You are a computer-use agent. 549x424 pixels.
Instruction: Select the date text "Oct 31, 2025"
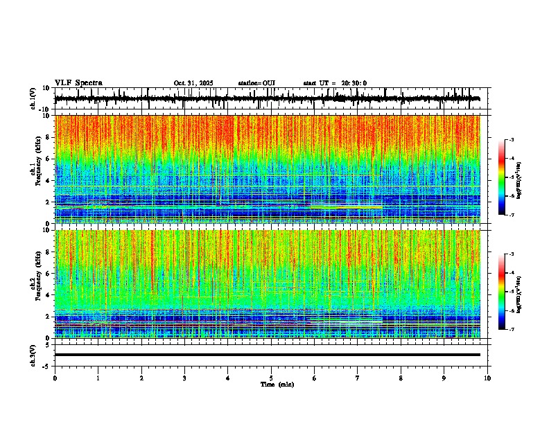193,83
